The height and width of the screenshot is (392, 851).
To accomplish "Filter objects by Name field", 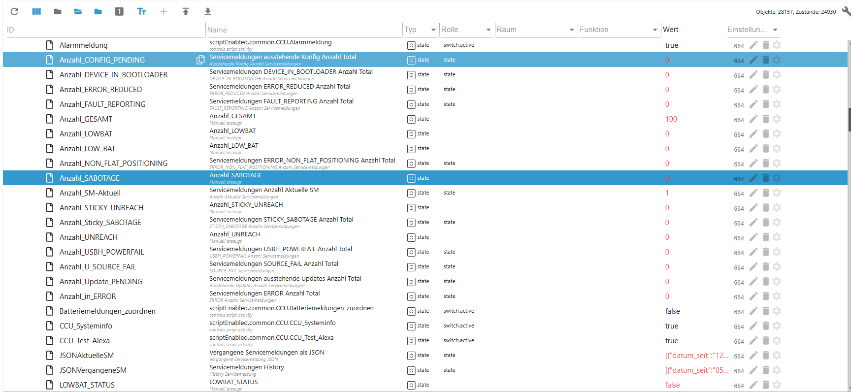I will 303,30.
